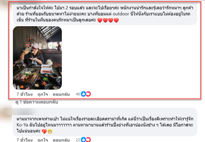
Task: Click blue thumbs-up icon next to 22
Action: point(83,140)
